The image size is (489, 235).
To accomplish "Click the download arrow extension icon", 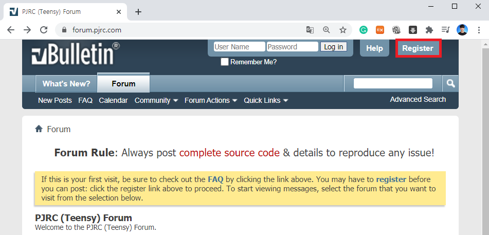I will 413,30.
